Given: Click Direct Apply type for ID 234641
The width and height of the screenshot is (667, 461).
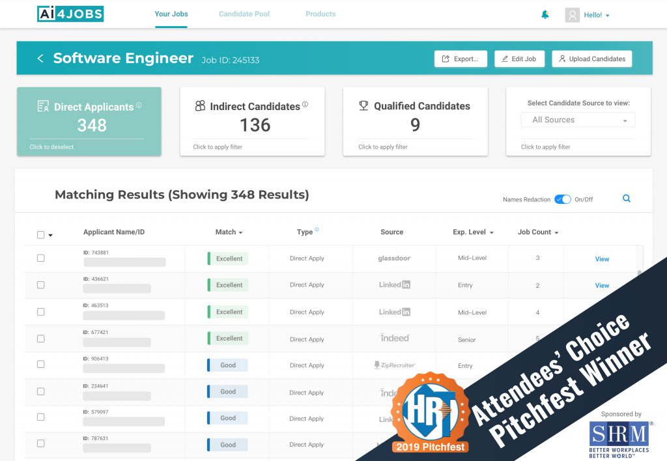Looking at the screenshot, I should click(x=306, y=393).
